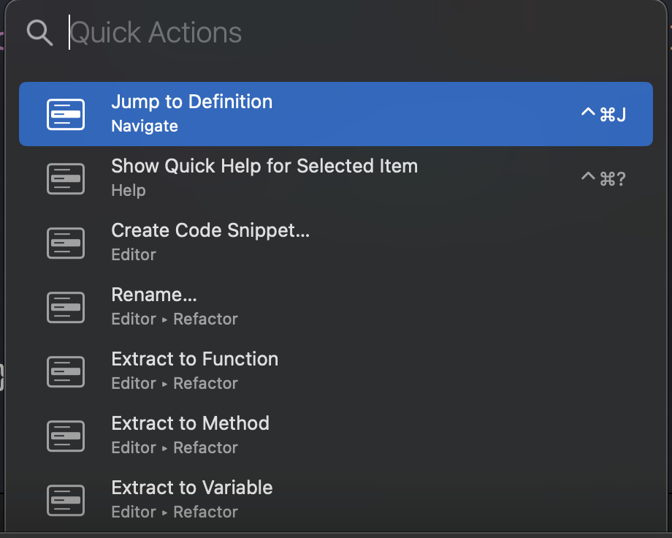Click the icon beside Create Code Snippet

66,243
